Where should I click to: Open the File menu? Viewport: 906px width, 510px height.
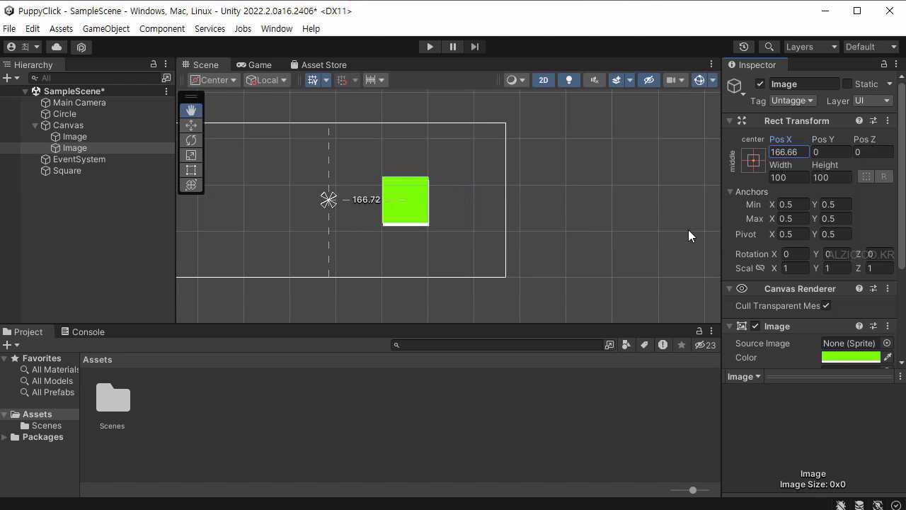(9, 28)
